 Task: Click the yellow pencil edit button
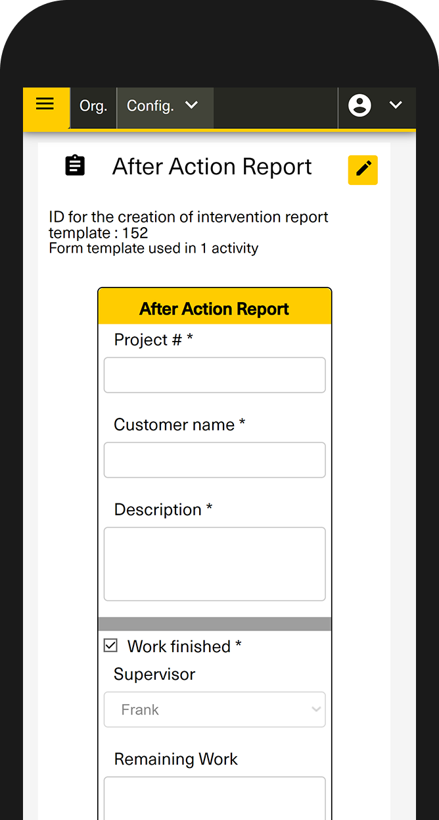click(x=363, y=170)
